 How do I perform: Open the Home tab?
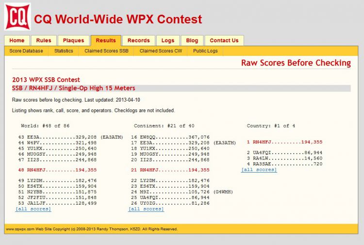click(17, 40)
